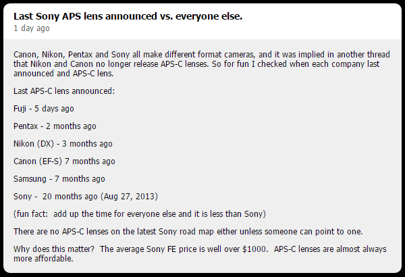Screen dimensions: 405x277
Task: Click the opening paragraph mentioning Canon, Nikon, Pentax
Action: tap(202, 64)
